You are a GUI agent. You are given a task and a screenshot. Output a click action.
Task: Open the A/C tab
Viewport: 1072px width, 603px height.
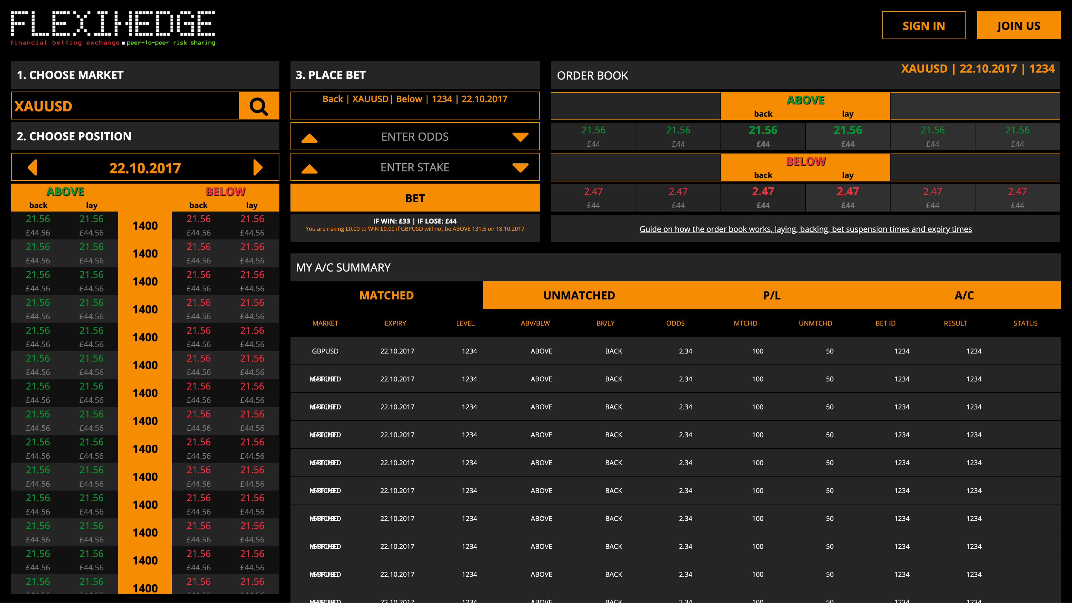[964, 295]
